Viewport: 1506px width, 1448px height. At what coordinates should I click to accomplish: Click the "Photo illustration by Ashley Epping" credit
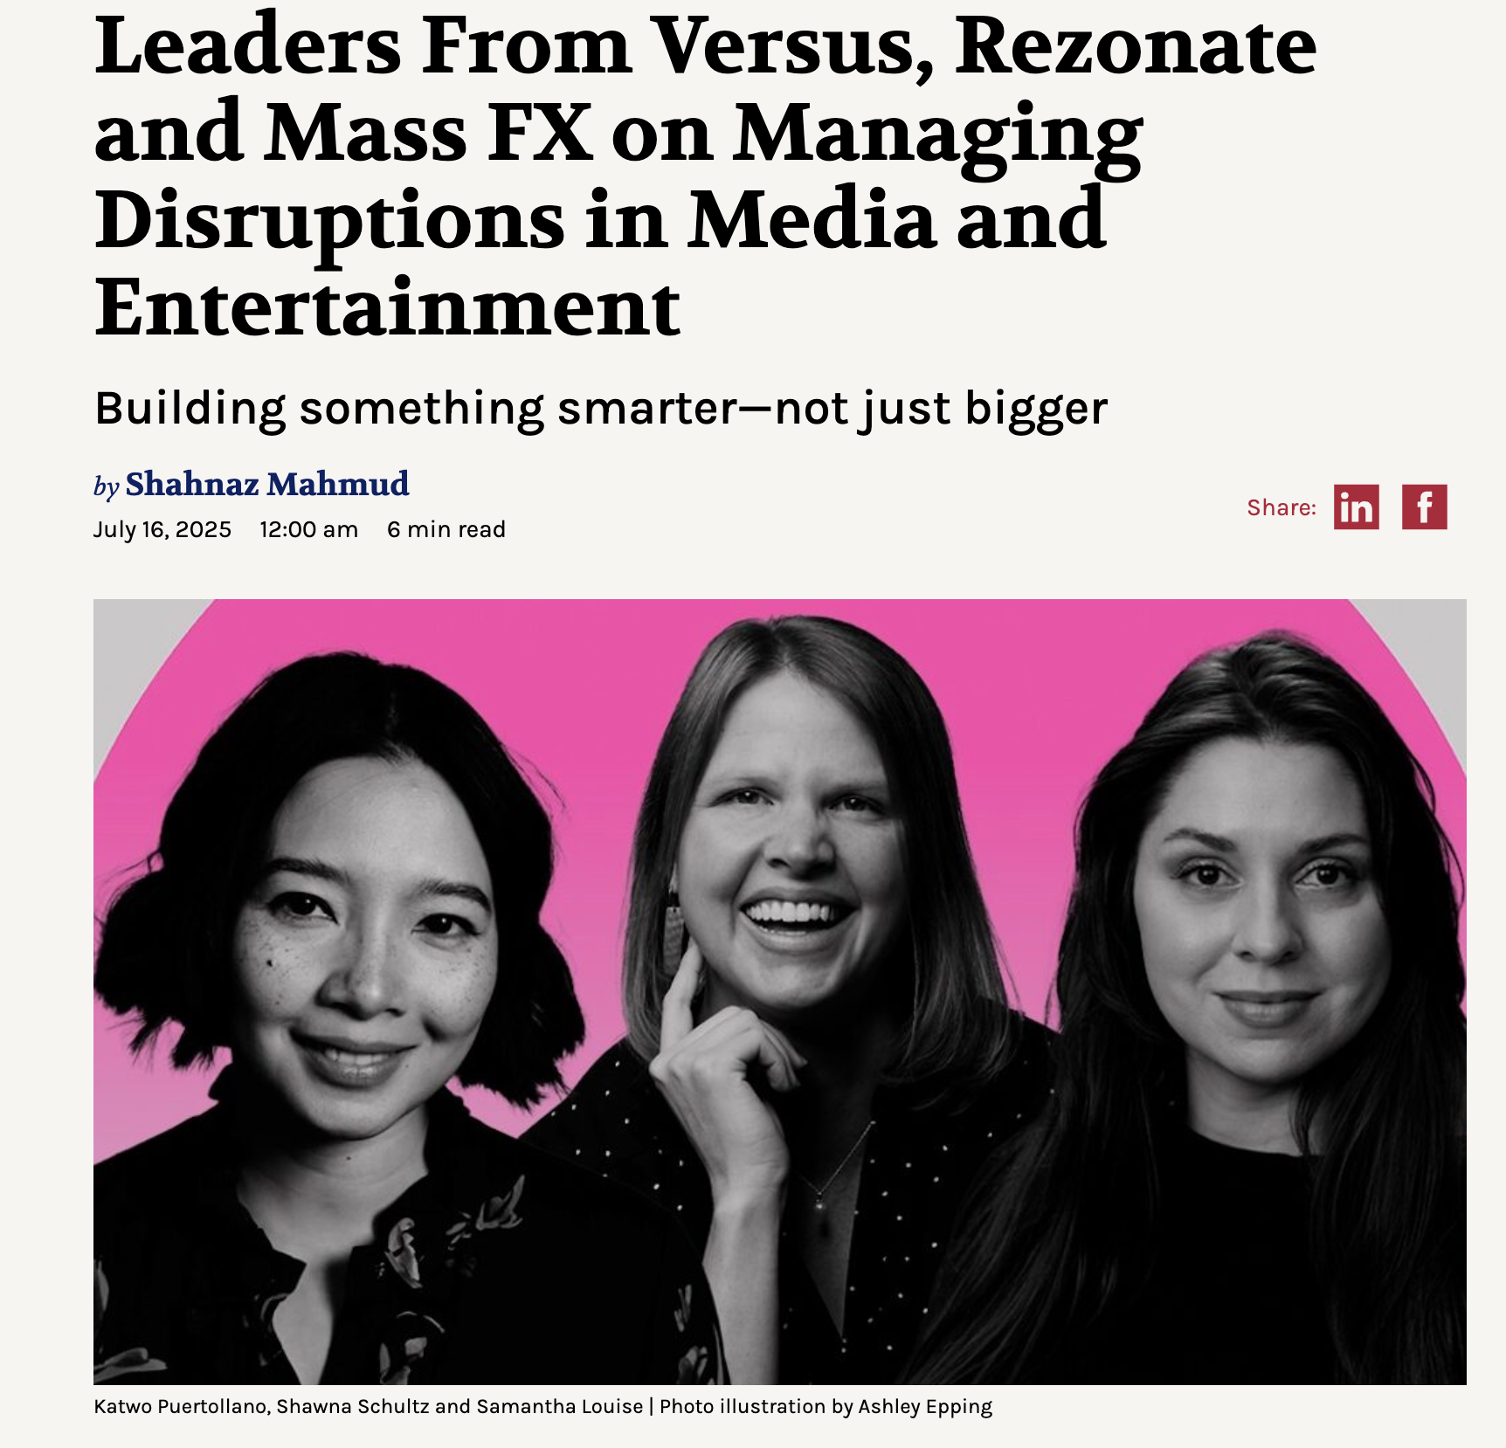coord(826,1407)
